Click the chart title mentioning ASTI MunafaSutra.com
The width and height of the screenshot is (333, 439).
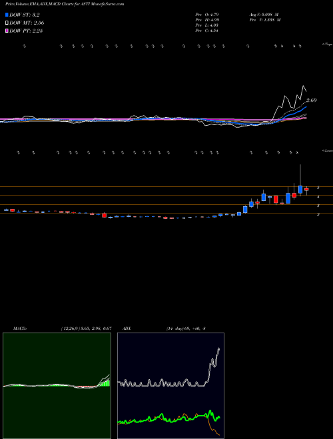(65, 4)
